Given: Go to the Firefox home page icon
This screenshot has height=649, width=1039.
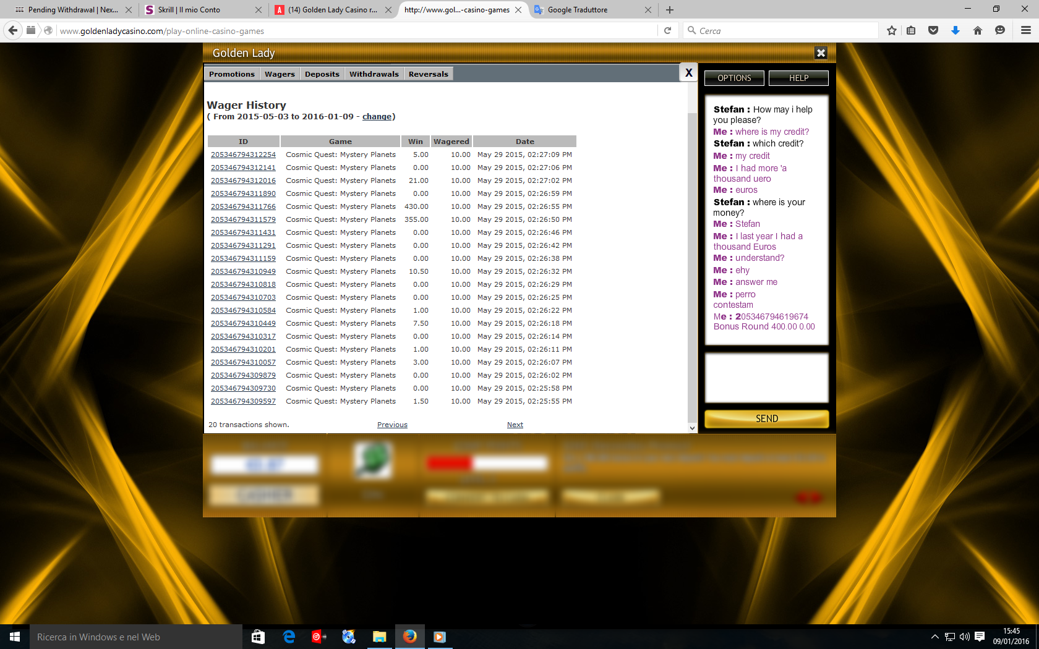Looking at the screenshot, I should click(x=978, y=30).
